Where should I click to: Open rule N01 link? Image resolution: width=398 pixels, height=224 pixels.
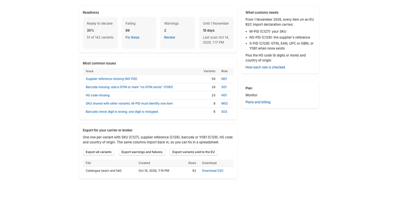click(x=224, y=79)
